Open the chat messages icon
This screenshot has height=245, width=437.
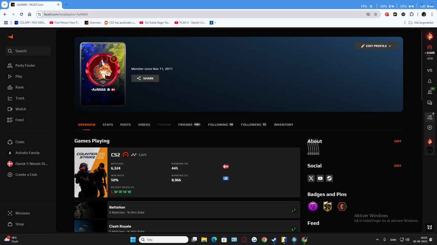429,103
